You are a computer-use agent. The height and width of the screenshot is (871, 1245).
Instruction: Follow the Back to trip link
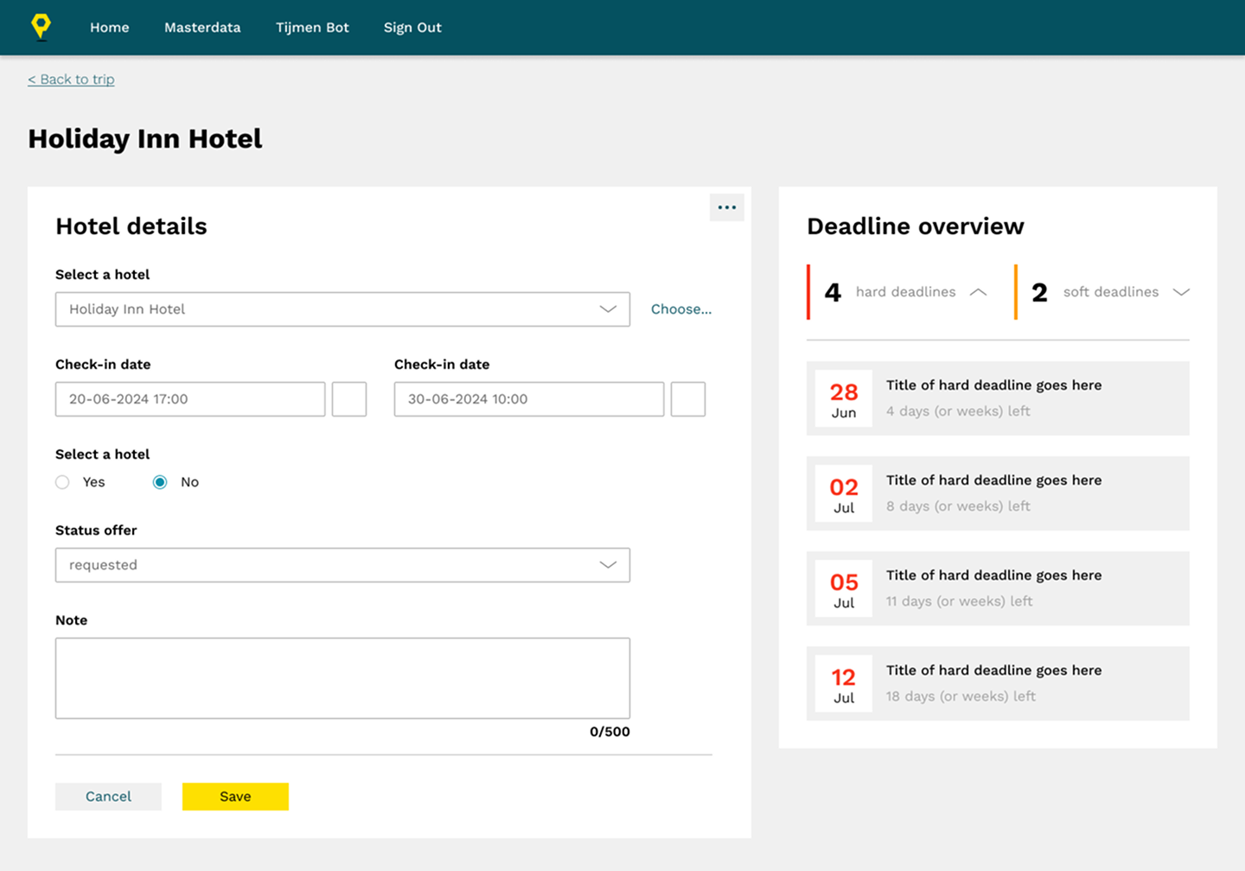click(71, 79)
